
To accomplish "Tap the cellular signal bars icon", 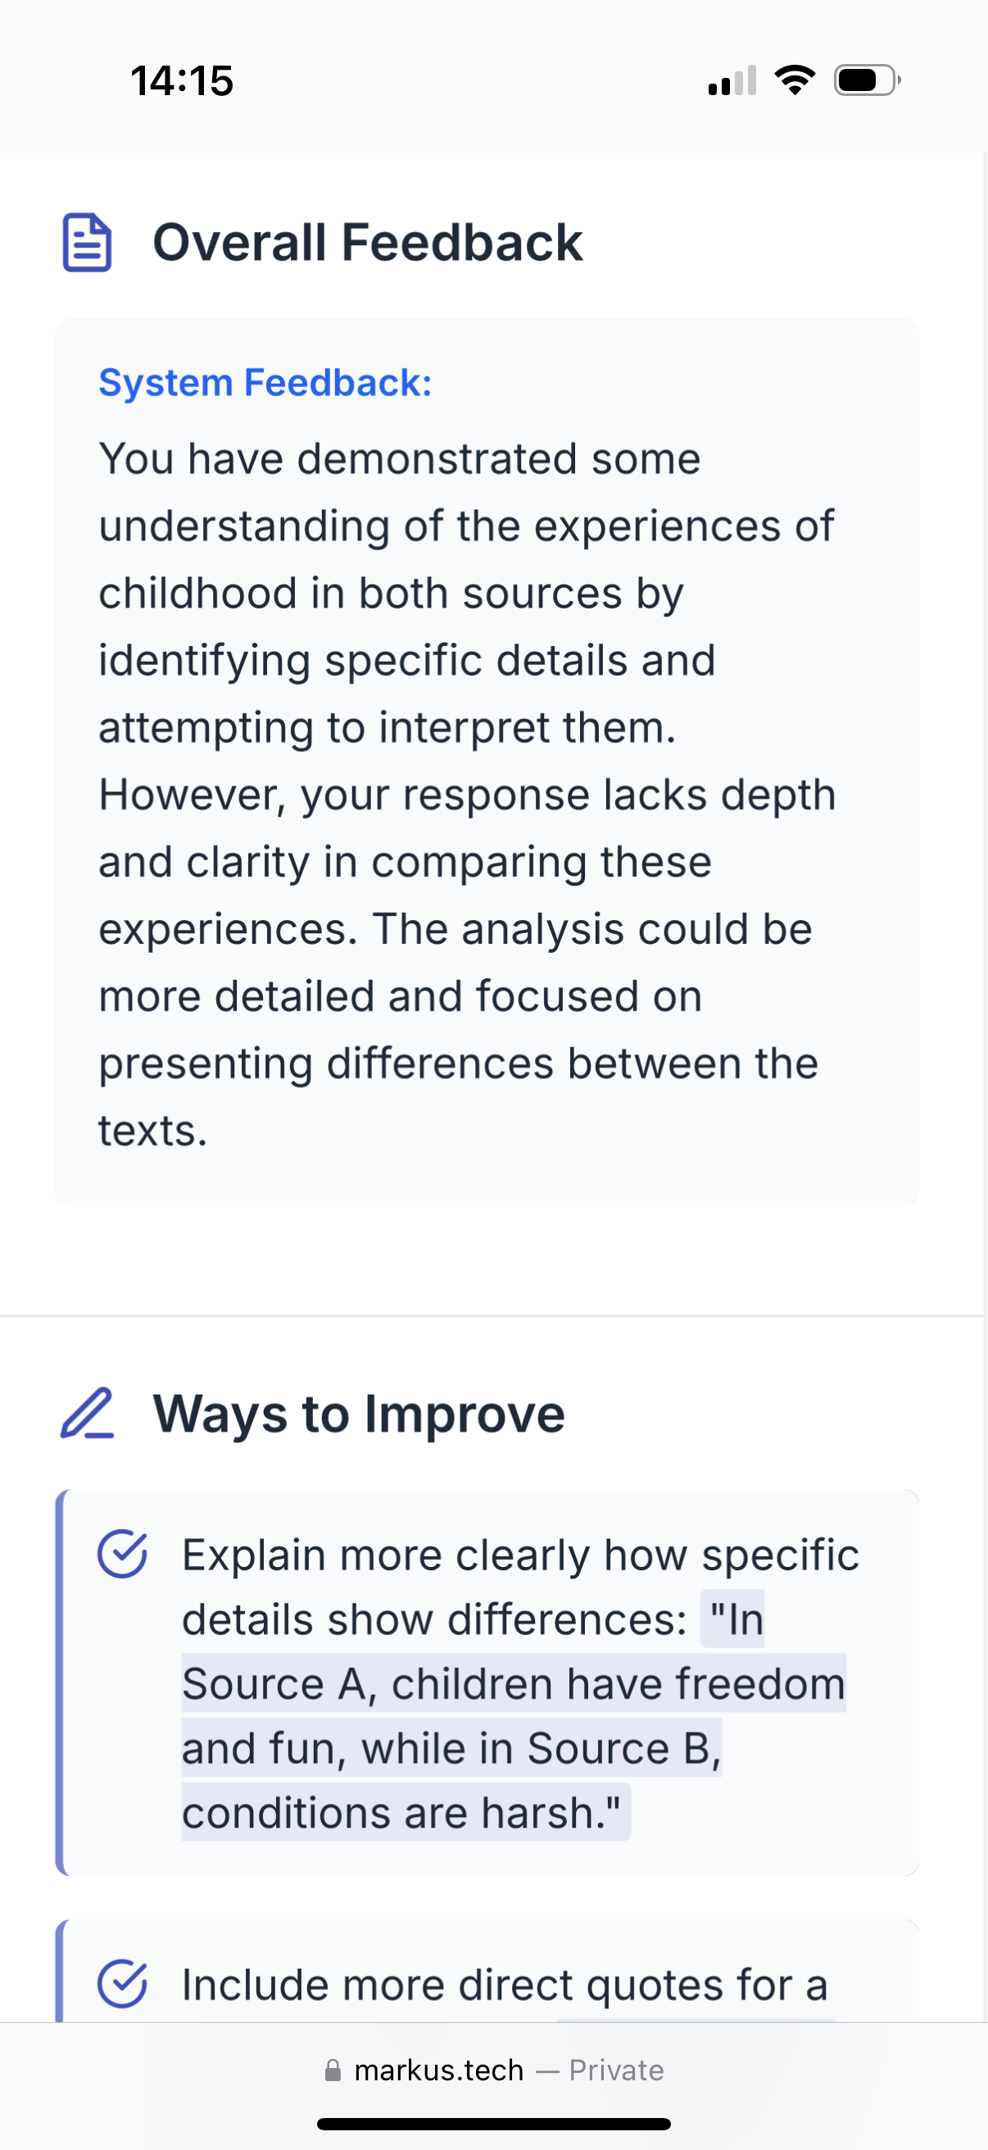I will (732, 81).
